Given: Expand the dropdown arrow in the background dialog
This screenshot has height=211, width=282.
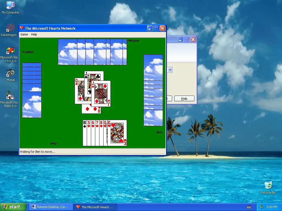Looking at the screenshot, I should pos(170,70).
